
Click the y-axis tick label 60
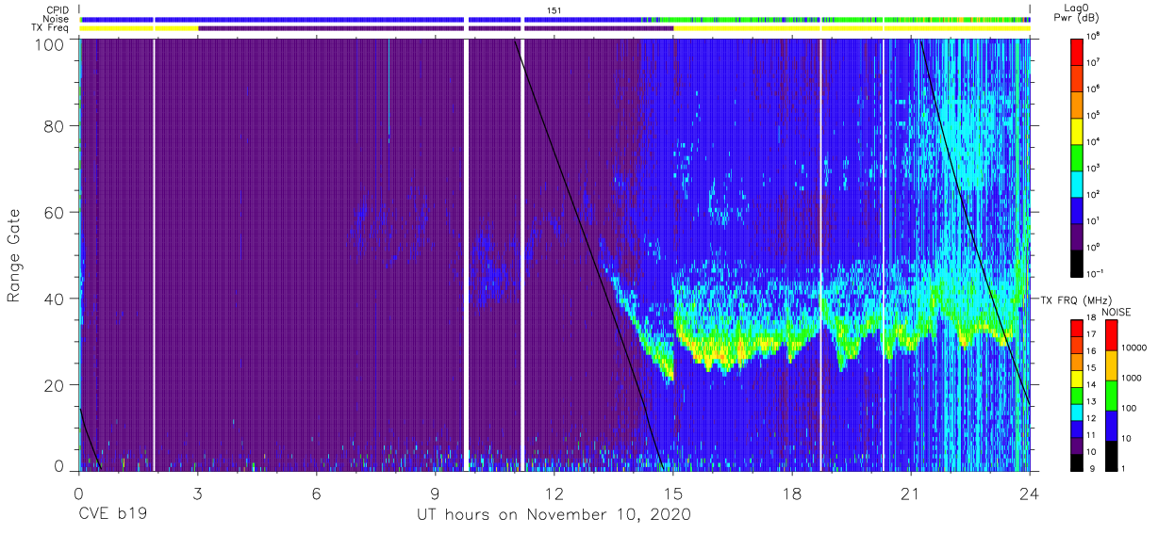click(55, 213)
